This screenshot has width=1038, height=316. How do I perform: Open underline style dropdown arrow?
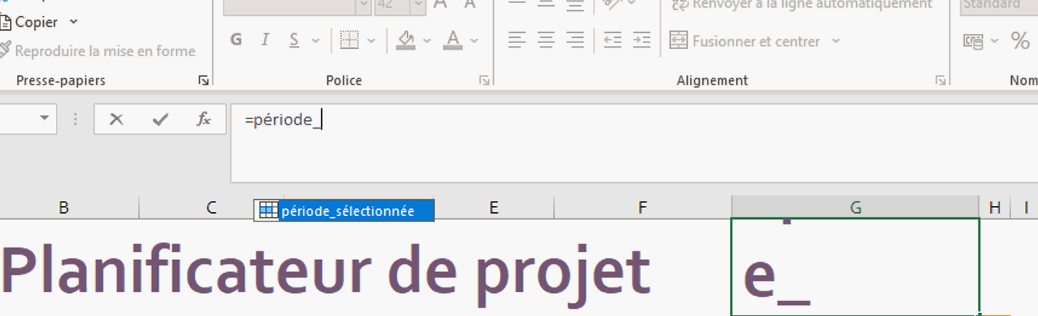(314, 41)
